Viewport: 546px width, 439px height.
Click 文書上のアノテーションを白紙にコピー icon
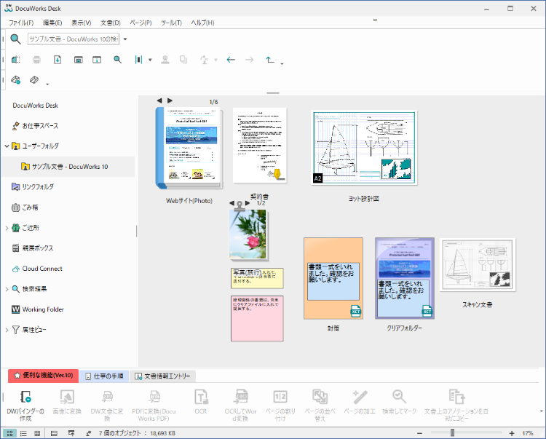(x=456, y=397)
